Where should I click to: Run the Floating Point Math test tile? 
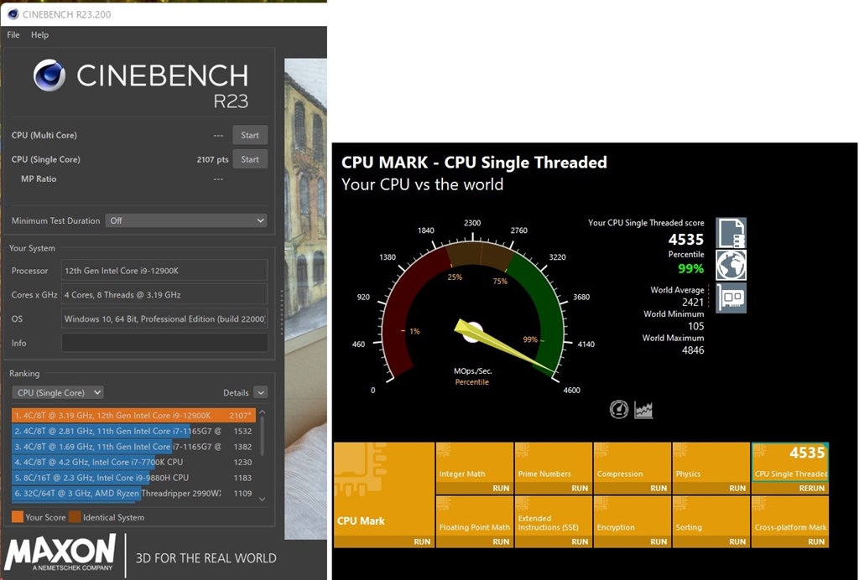pos(475,521)
